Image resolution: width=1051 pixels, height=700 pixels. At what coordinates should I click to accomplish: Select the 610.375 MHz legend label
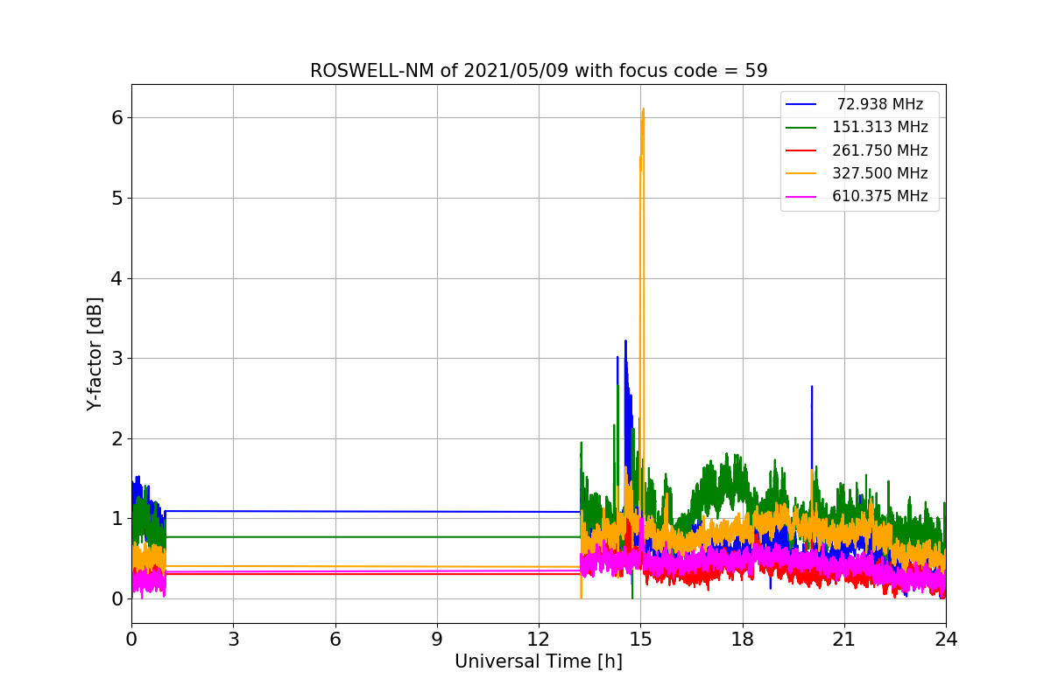tap(880, 196)
